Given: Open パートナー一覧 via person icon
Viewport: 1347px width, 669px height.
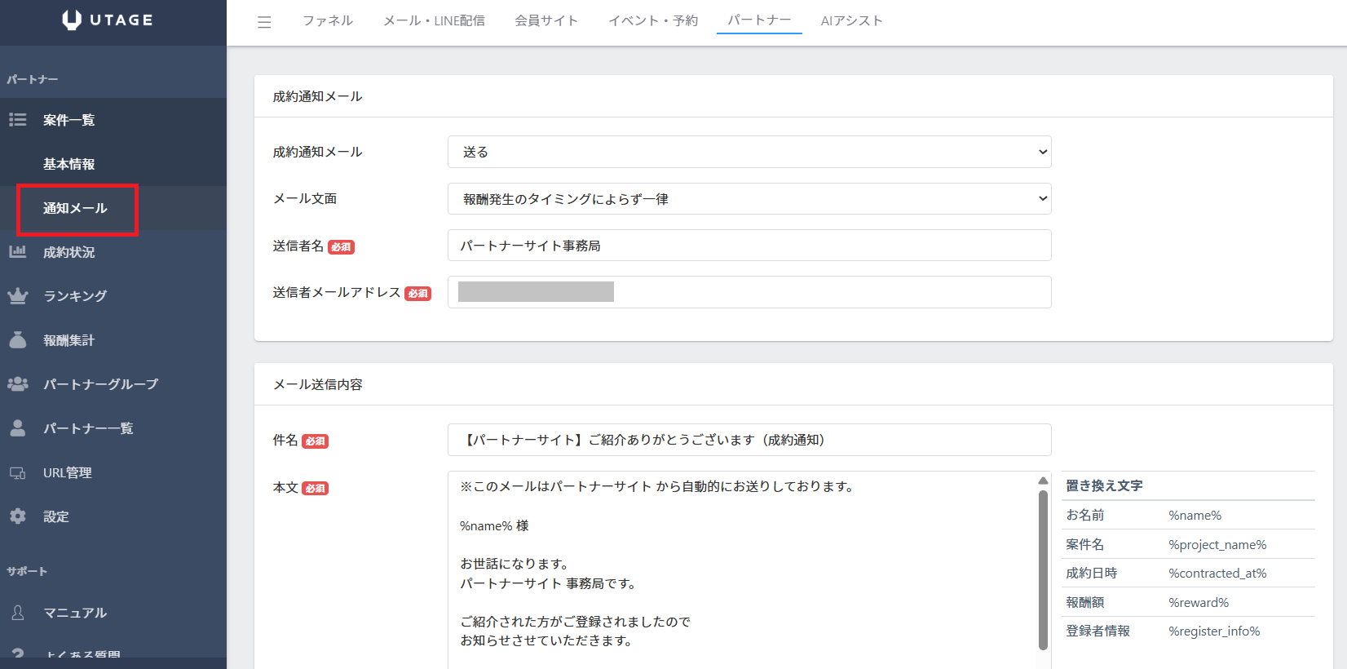Looking at the screenshot, I should [18, 428].
